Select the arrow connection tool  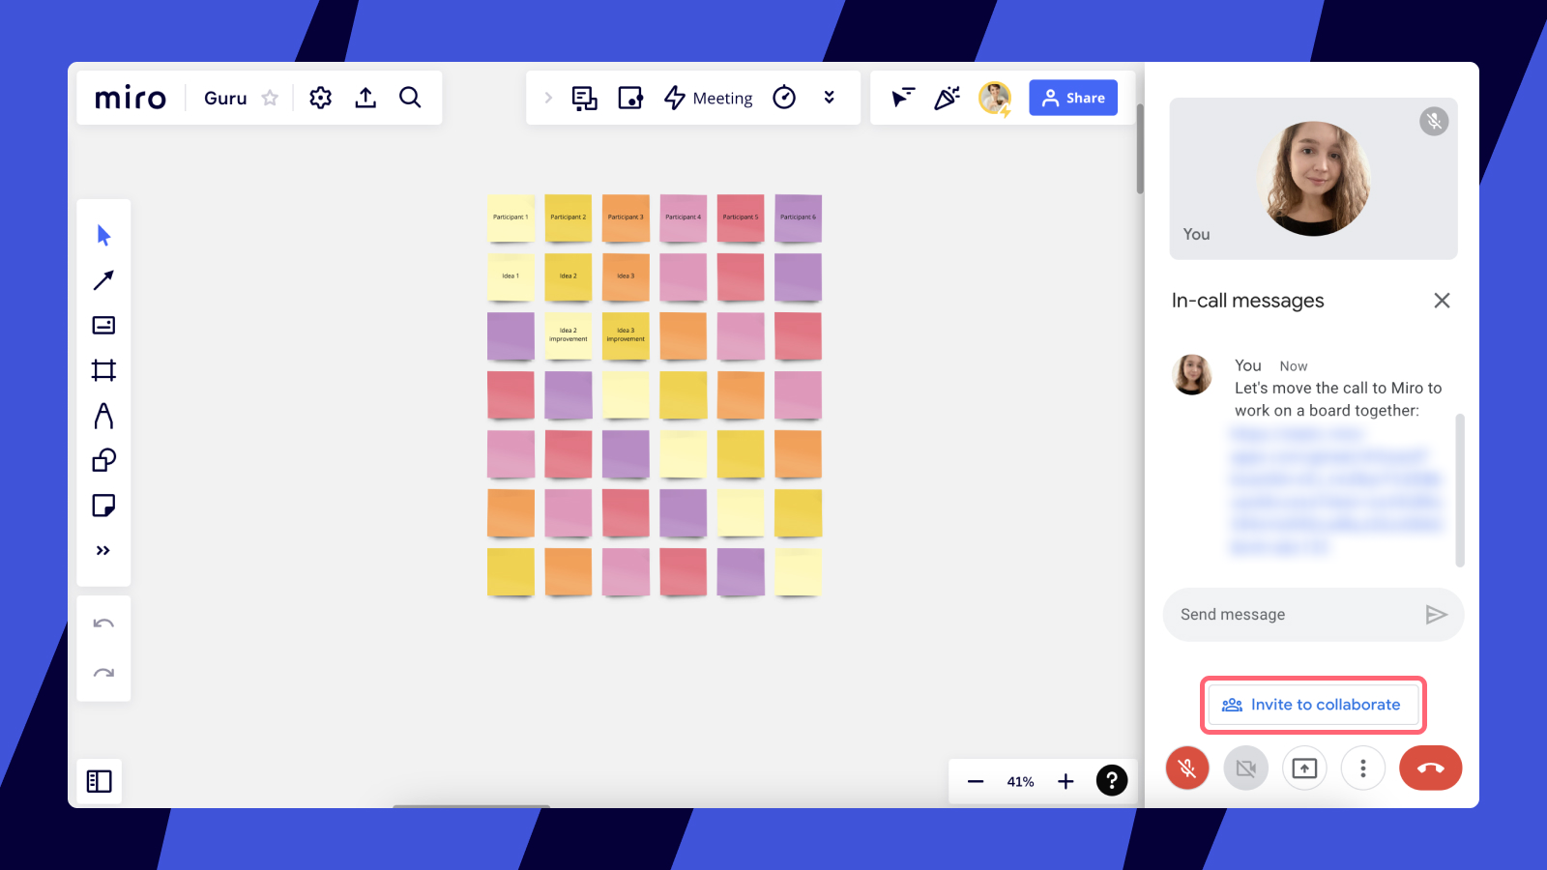[103, 279]
